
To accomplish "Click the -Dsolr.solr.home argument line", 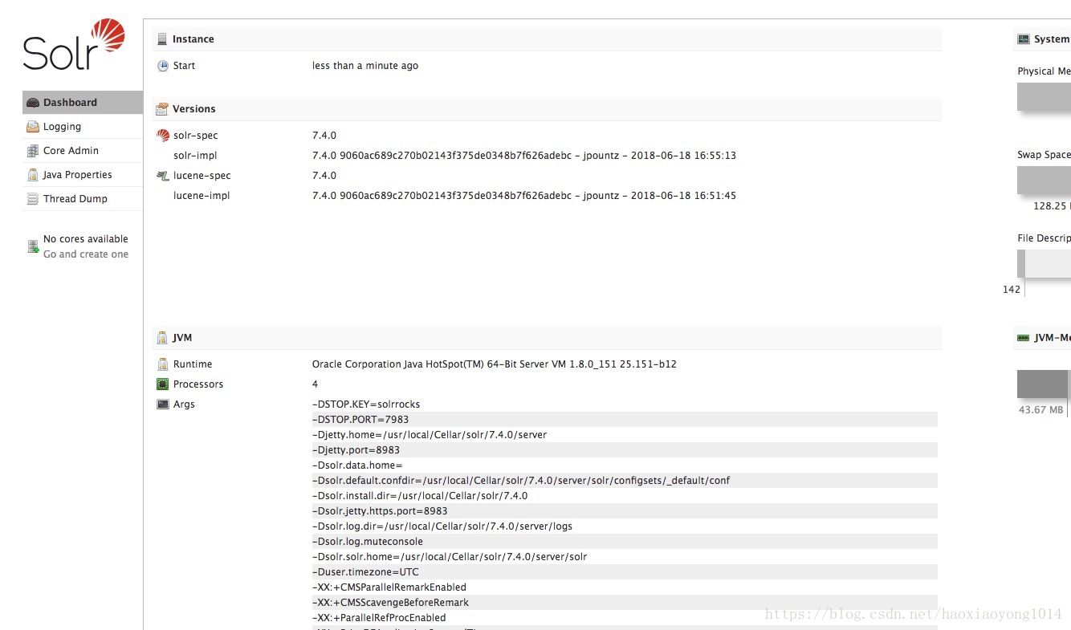I will pos(450,557).
